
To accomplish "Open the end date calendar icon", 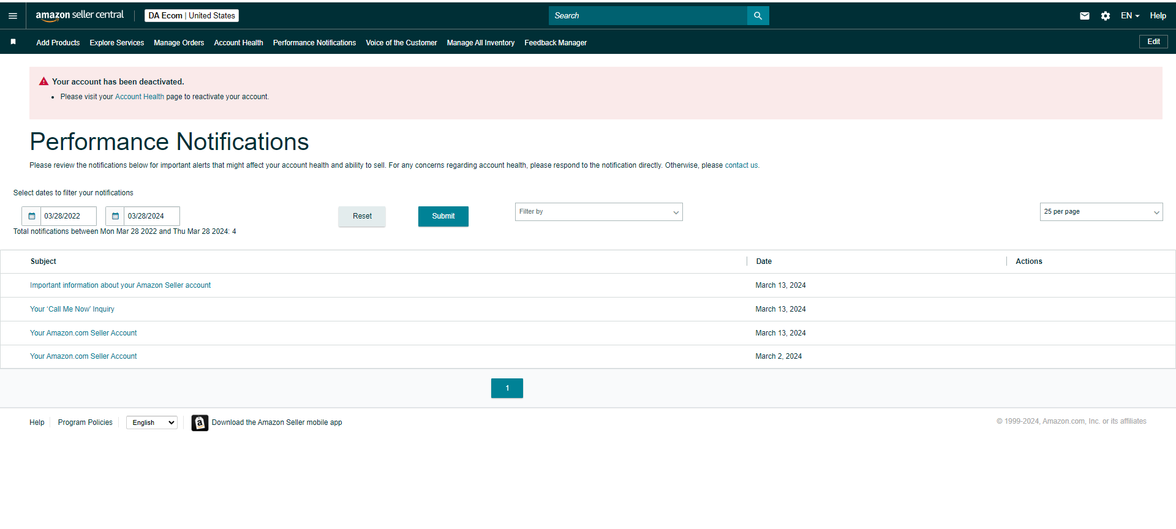I will pyautogui.click(x=115, y=216).
